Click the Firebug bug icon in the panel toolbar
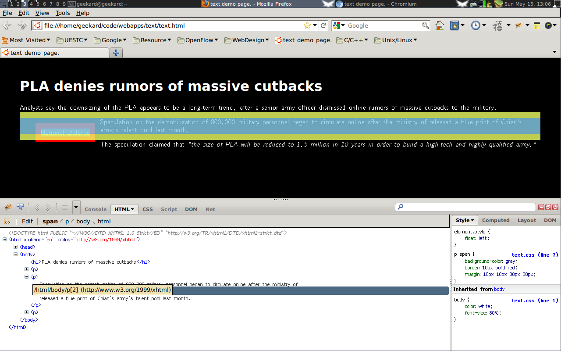The image size is (561, 351). (8, 208)
